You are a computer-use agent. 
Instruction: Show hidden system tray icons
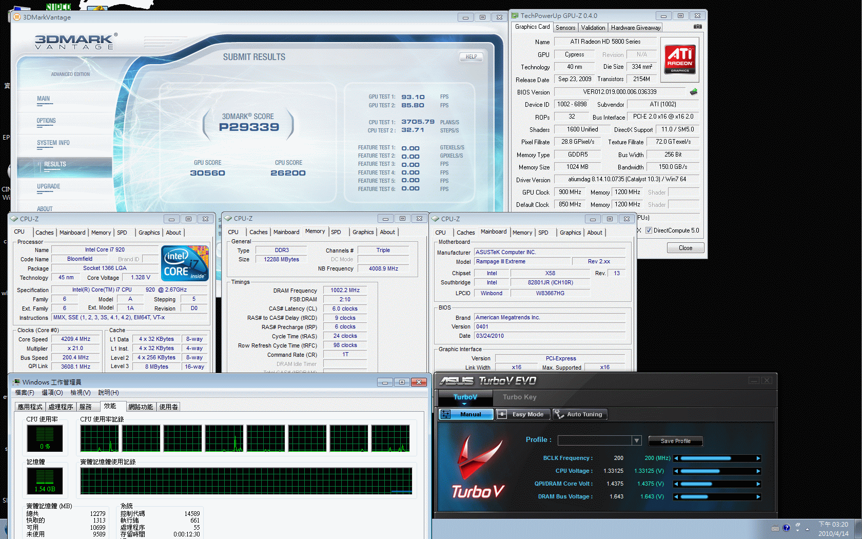(x=807, y=529)
